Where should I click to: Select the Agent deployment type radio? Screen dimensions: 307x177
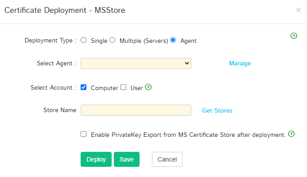(173, 40)
